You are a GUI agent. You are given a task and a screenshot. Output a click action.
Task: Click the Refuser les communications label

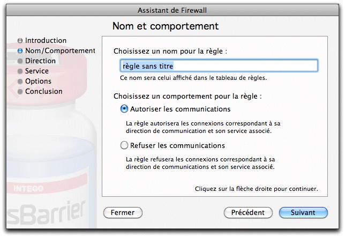pos(177,146)
